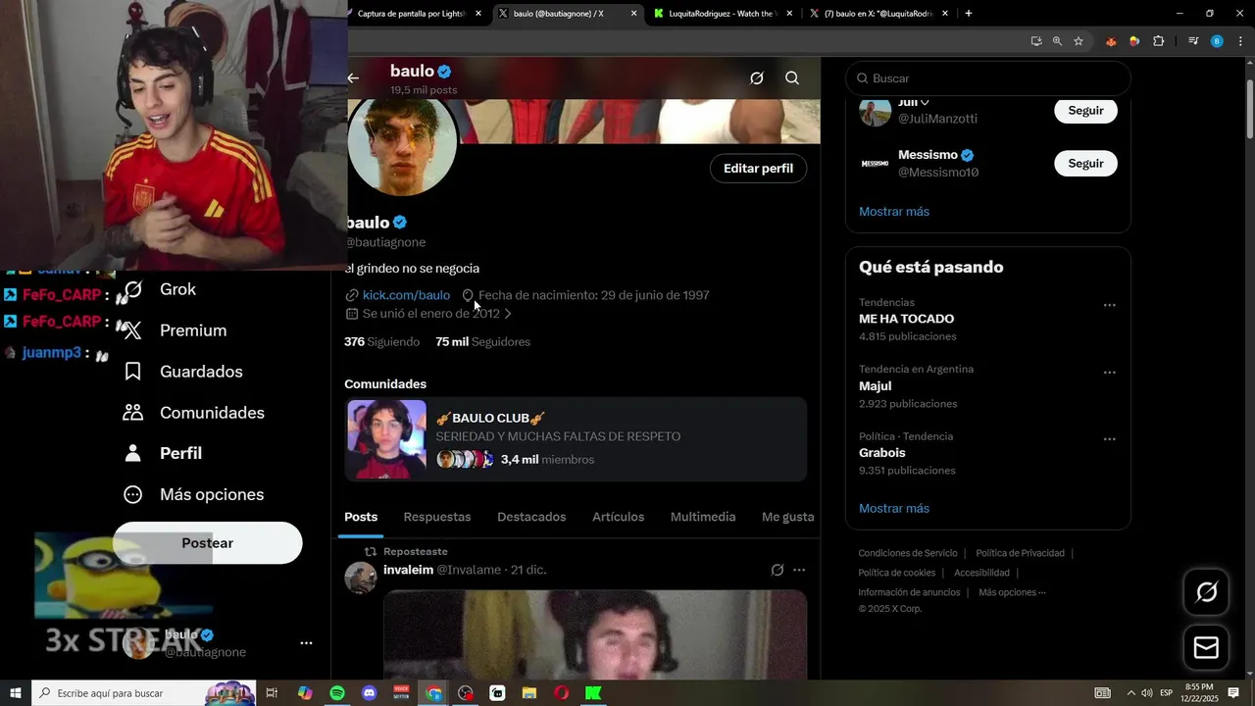Open a new browser tab
1255x706 pixels.
pyautogui.click(x=969, y=14)
